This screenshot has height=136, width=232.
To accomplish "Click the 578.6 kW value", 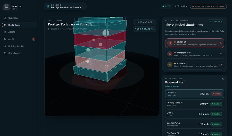I will coord(204,94).
